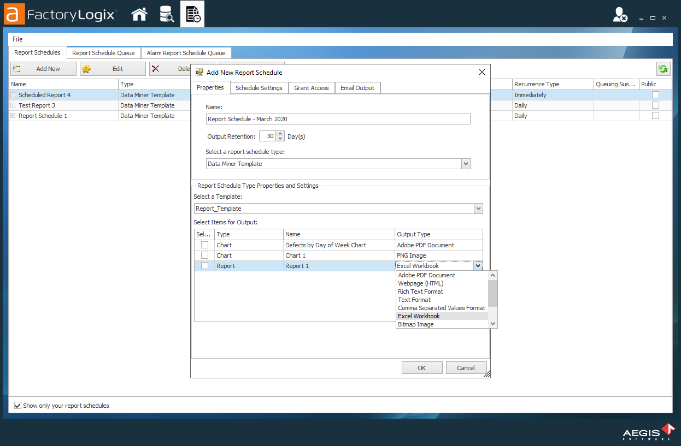Open the report schedule type dropdown

point(466,163)
